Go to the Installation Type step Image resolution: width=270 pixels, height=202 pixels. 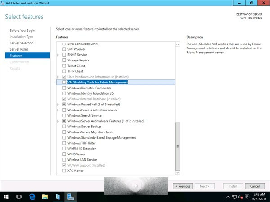pos(22,37)
